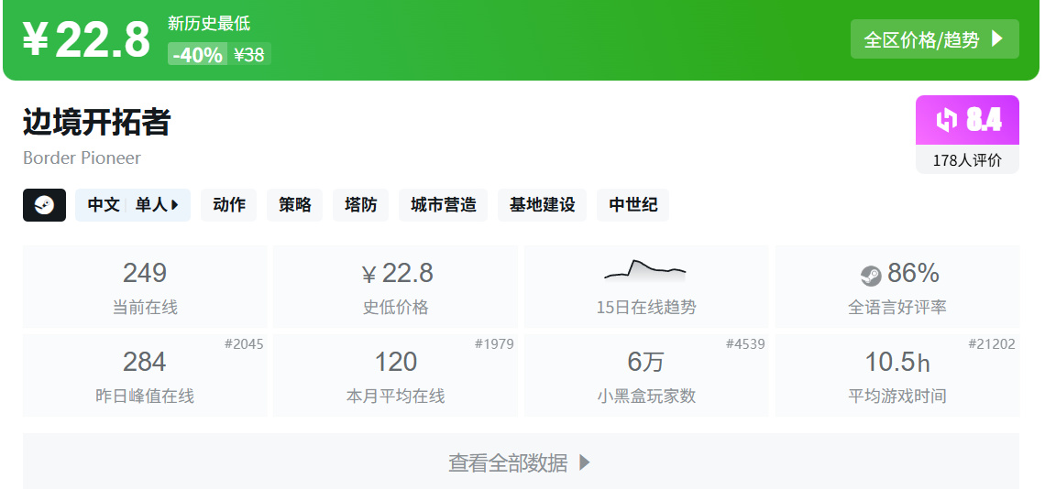Click the 120 本月平均在线 stat card
The height and width of the screenshot is (489, 1056).
396,375
